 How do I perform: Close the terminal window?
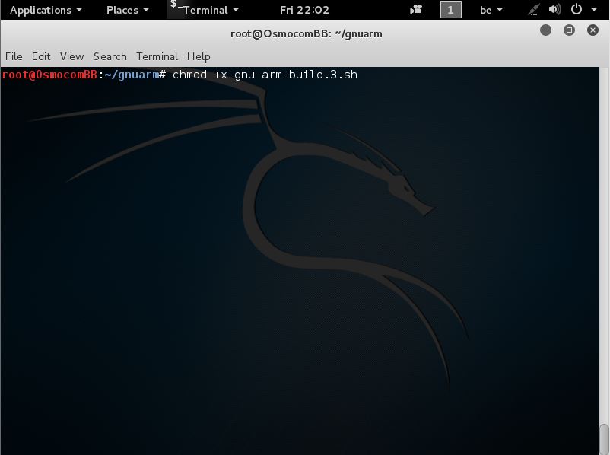click(x=593, y=30)
